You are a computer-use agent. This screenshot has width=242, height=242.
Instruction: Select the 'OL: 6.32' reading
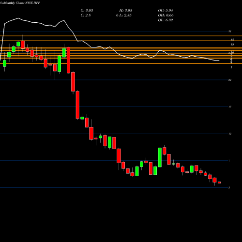166,20
